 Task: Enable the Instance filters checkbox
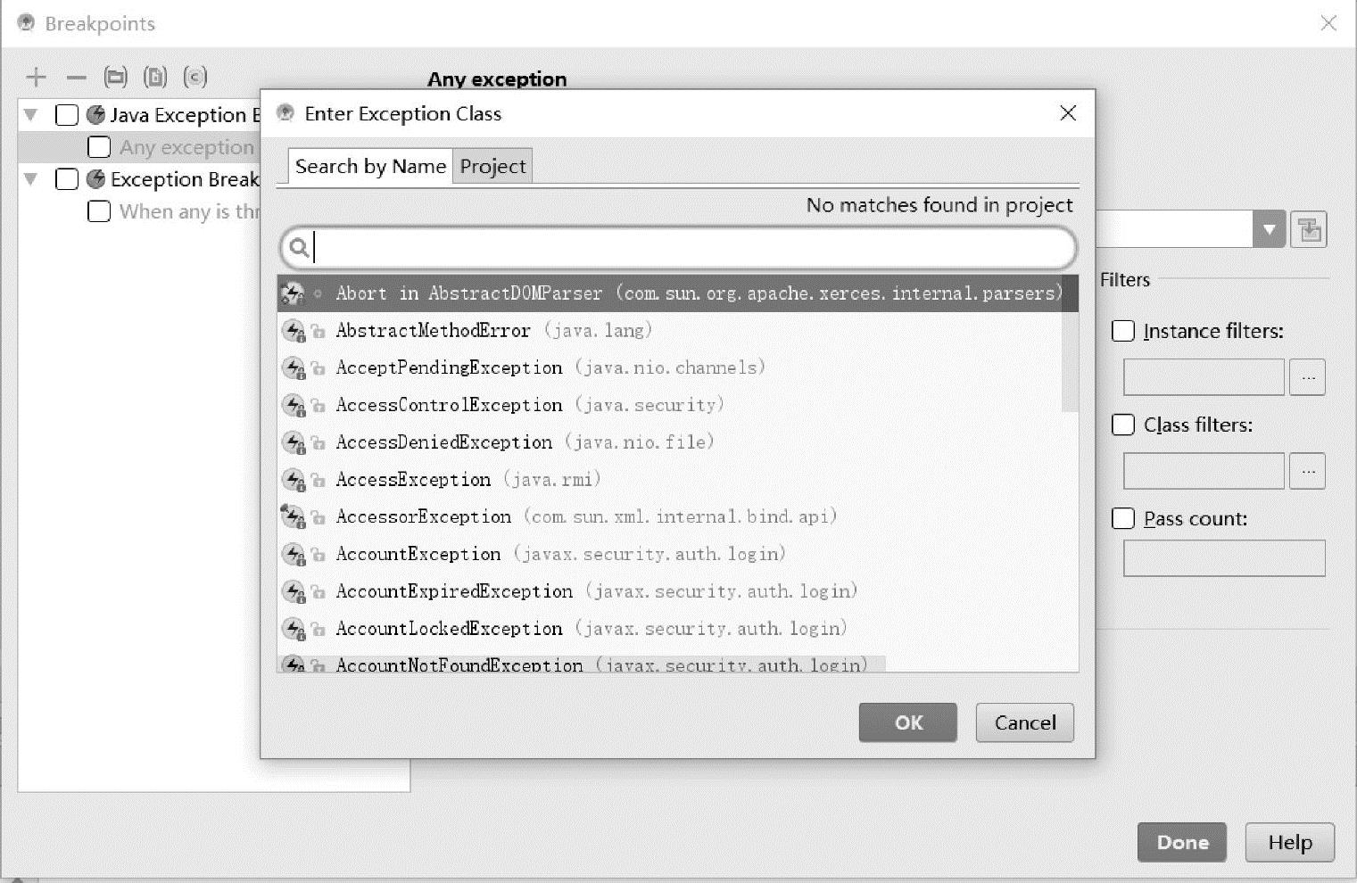pyautogui.click(x=1123, y=331)
